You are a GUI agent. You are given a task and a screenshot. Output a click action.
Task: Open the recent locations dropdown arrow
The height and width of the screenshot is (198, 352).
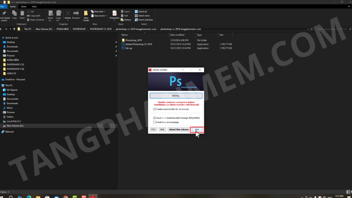pos(10,29)
